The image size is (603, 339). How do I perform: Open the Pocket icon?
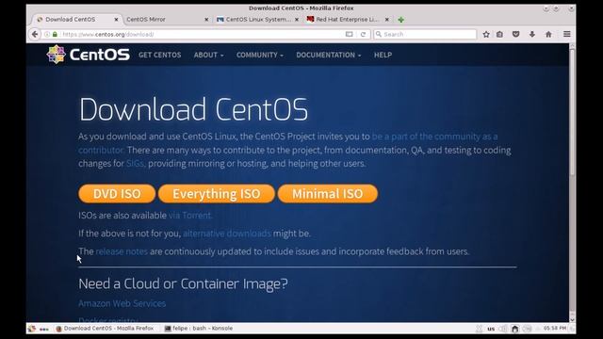coord(515,34)
